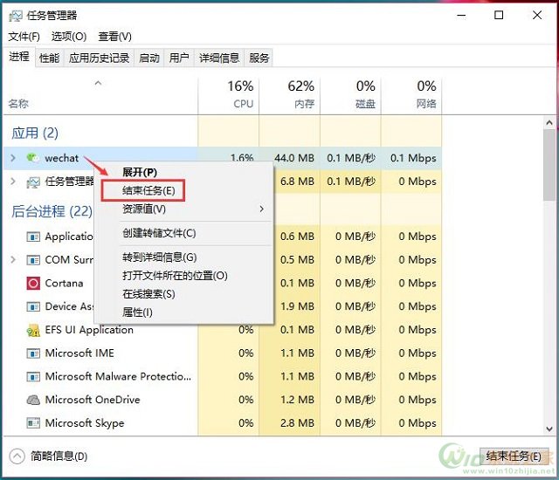Open the 文件(F) menu
This screenshot has width=559, height=480.
click(24, 37)
